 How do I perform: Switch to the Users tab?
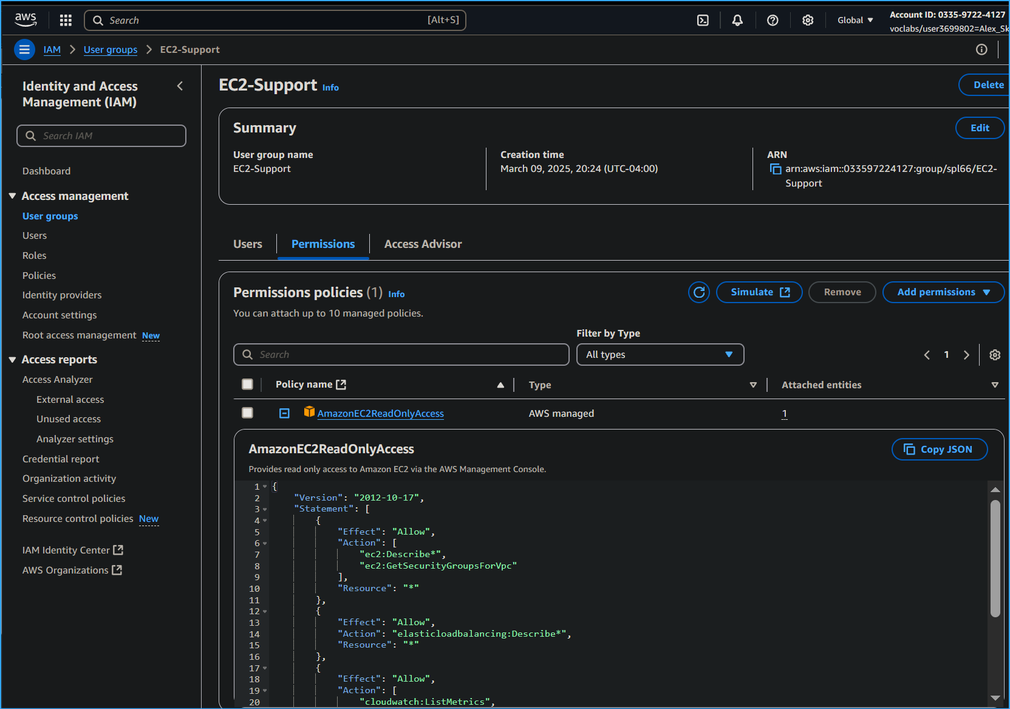[247, 244]
